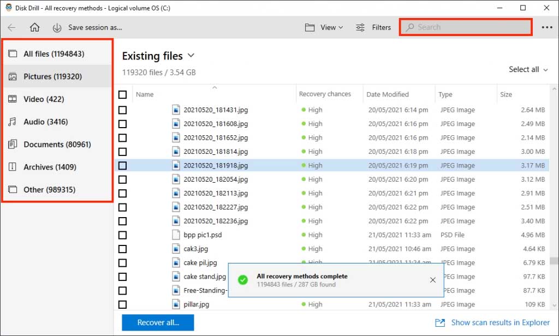Go back with the back arrow
The height and width of the screenshot is (336, 559).
pos(11,27)
